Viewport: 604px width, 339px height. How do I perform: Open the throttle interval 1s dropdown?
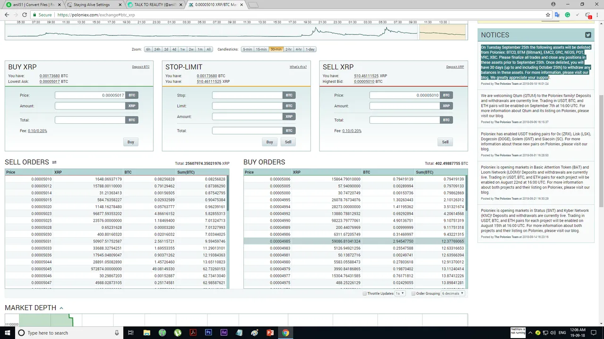400,293
